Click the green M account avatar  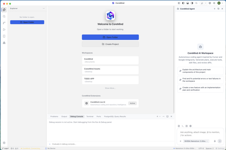219,3
